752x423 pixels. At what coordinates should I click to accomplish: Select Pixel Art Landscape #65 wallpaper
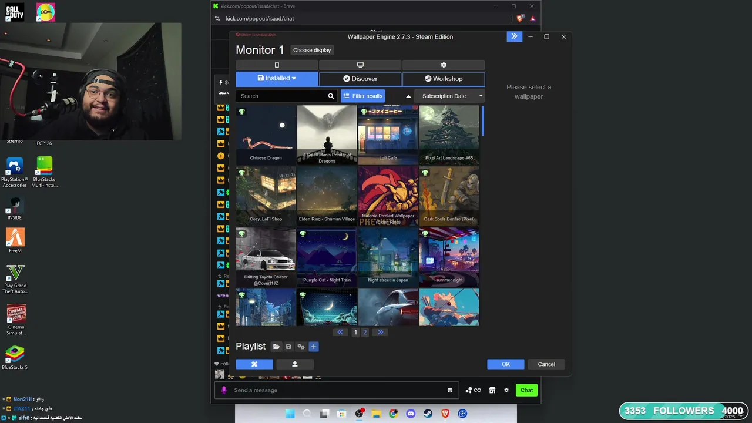click(x=449, y=135)
